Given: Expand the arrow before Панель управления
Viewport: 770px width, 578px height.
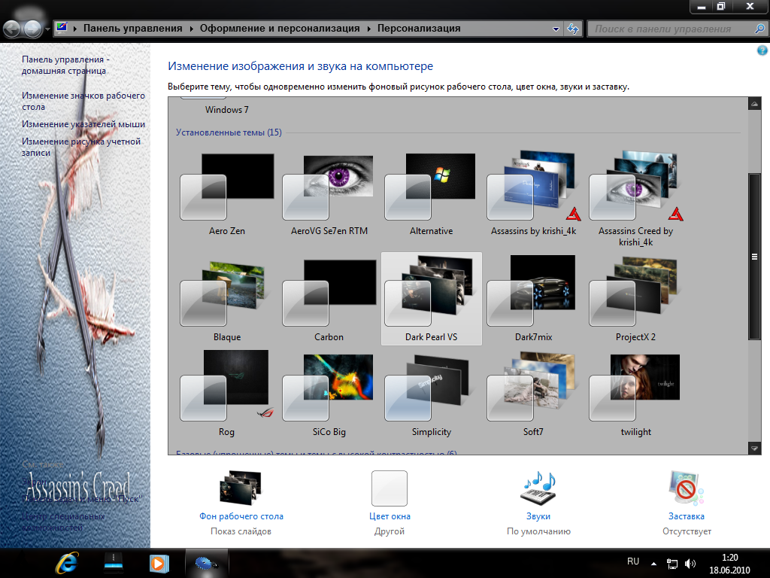Looking at the screenshot, I should tap(75, 29).
